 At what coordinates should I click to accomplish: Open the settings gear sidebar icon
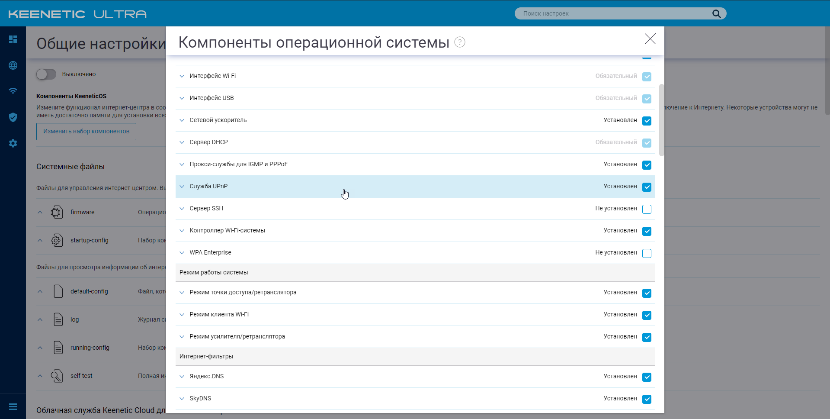(x=13, y=143)
